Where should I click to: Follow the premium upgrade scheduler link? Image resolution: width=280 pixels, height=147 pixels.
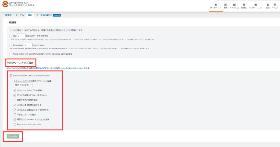pyautogui.click(x=48, y=67)
